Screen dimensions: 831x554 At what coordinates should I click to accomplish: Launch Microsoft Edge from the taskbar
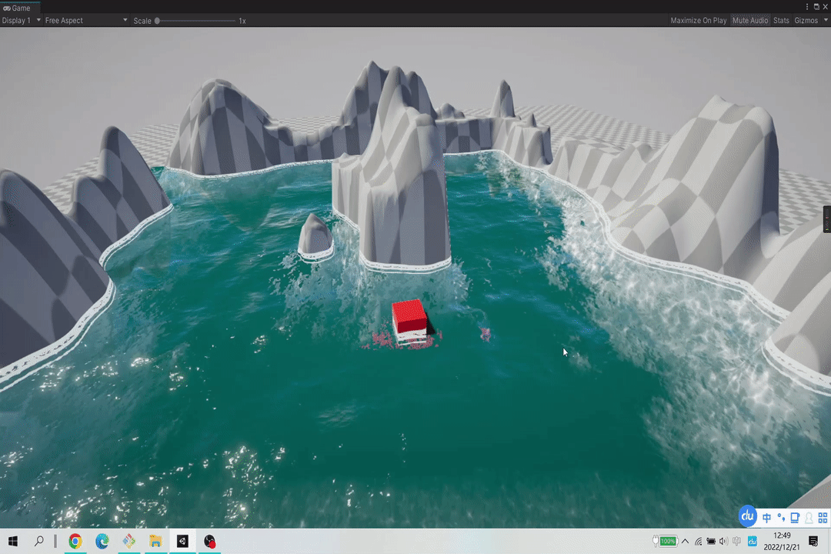[x=102, y=542]
